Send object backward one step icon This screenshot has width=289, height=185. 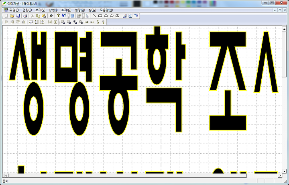[x=81, y=22]
